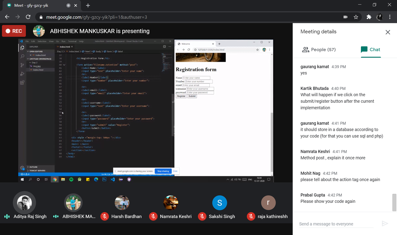
Task: Fold the form block at line 40
Action: 64,65
